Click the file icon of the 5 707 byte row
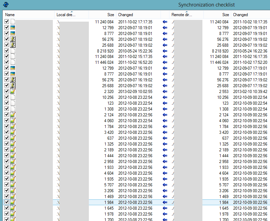 tap(13, 185)
